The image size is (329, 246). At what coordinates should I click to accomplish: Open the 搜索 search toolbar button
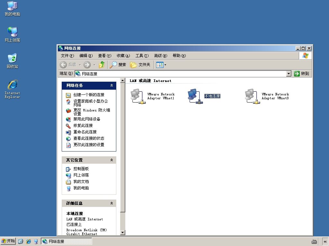pos(118,65)
